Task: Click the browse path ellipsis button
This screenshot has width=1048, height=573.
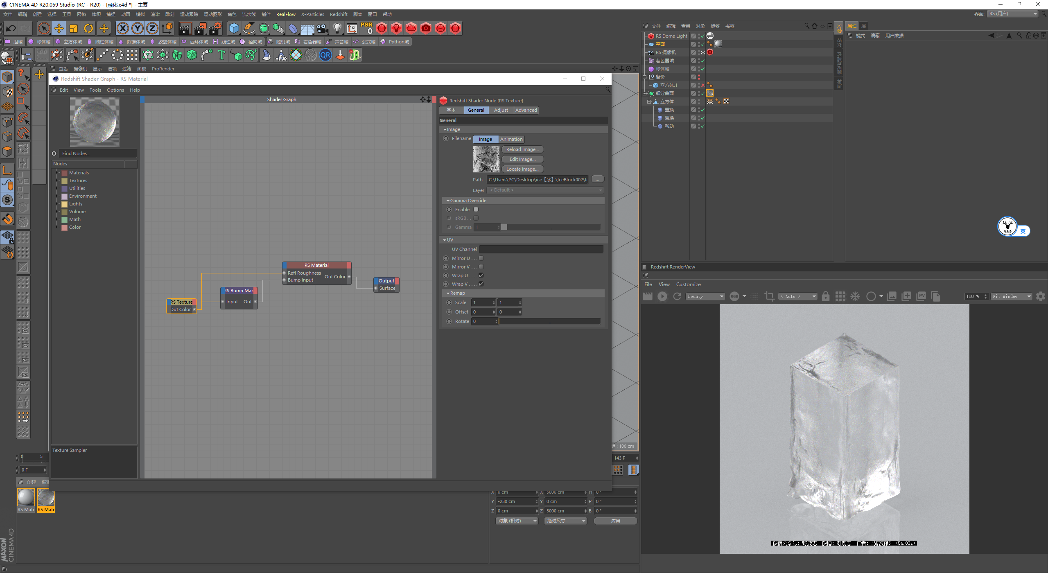Action: pyautogui.click(x=597, y=179)
